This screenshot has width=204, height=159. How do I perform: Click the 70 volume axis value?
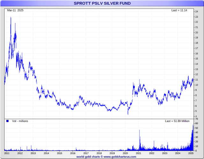197,119
